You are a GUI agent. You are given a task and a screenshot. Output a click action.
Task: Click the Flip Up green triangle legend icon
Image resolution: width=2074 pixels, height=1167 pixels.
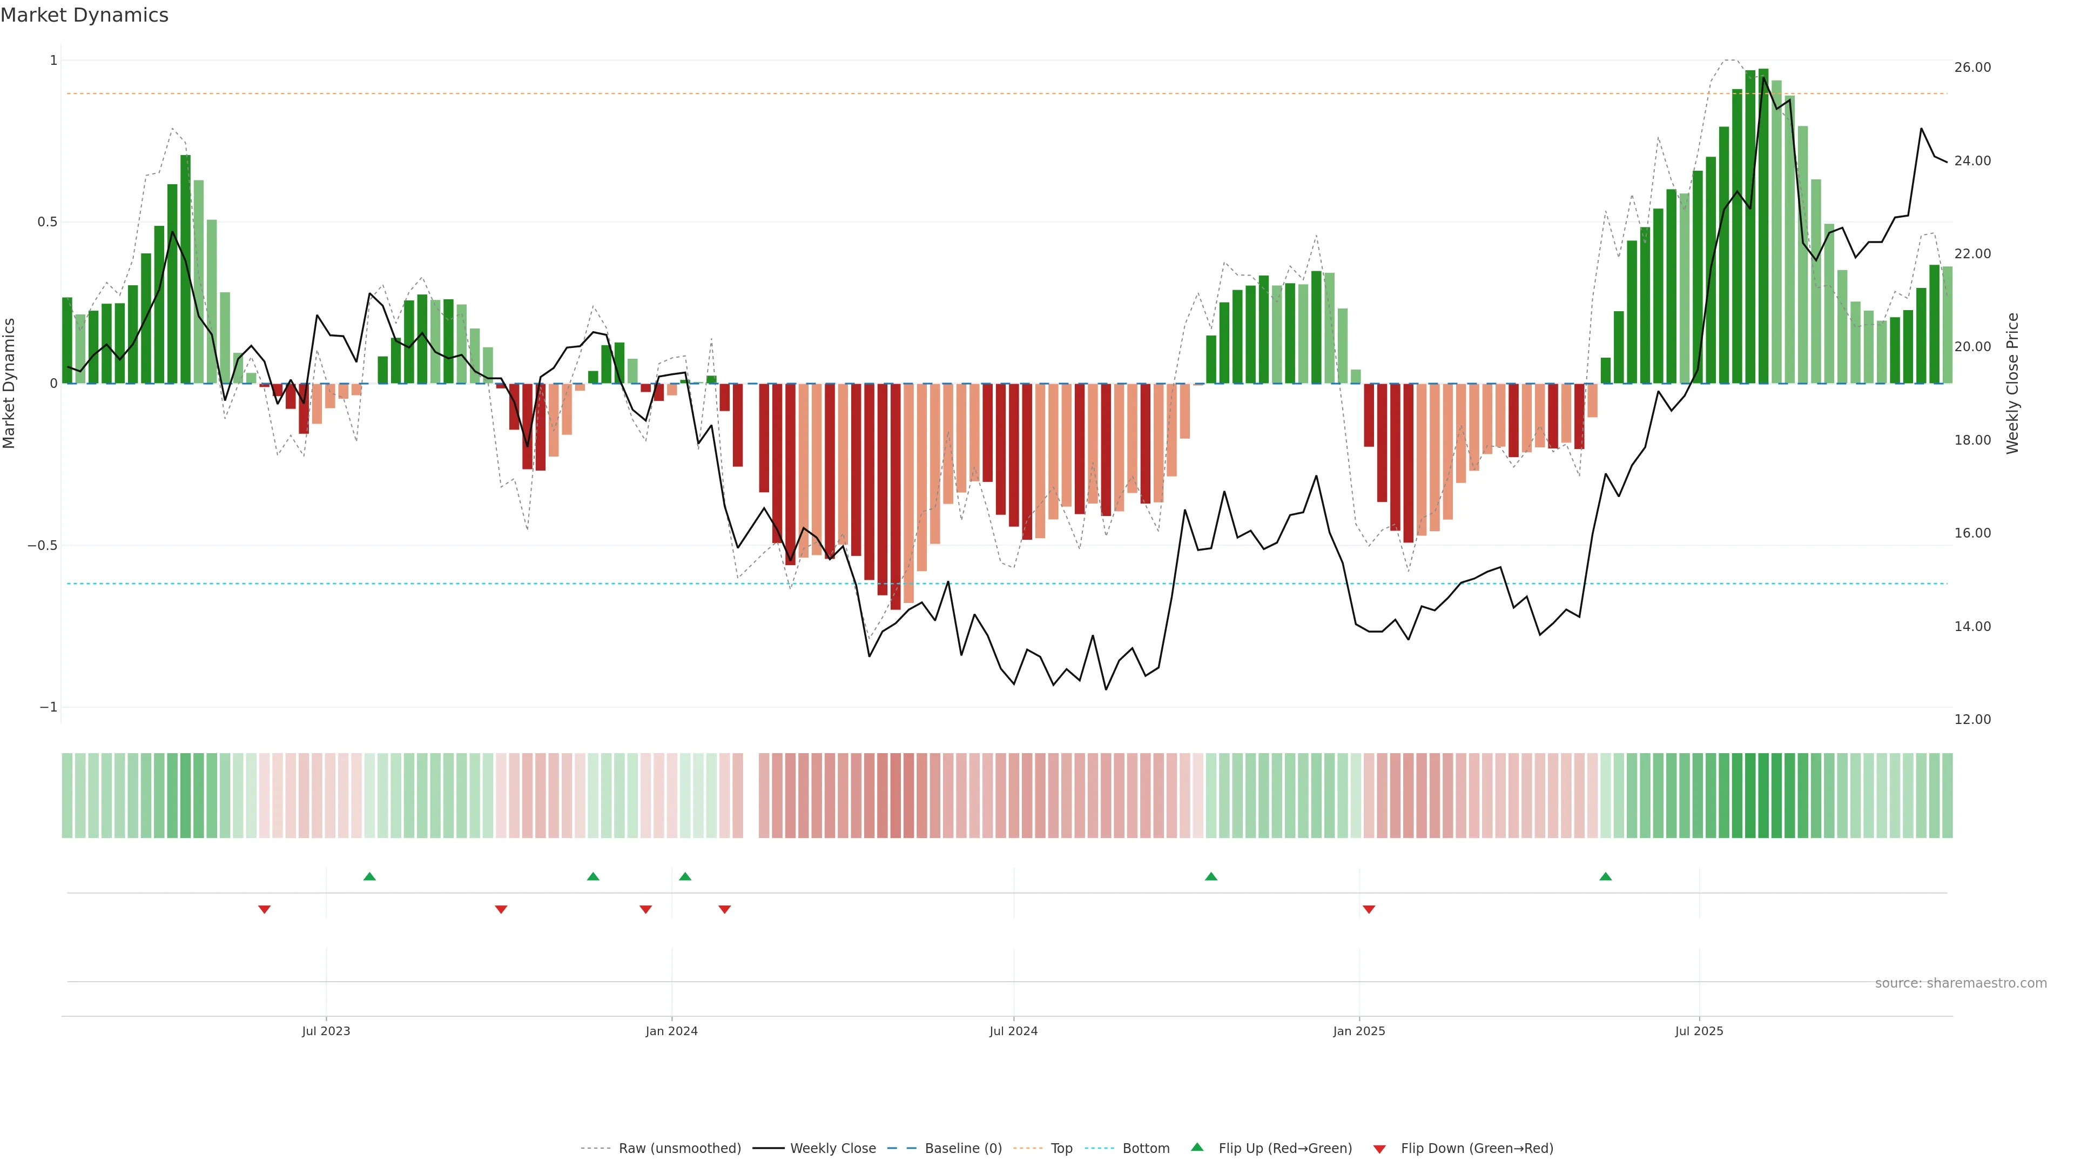click(1197, 1147)
